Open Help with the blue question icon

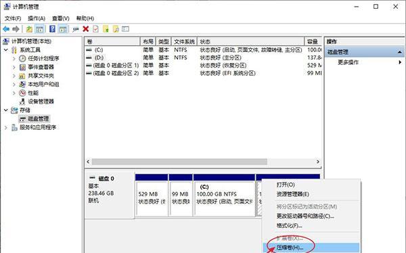pos(52,29)
